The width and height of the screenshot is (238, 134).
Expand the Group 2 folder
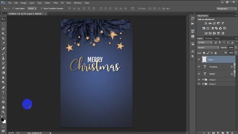pos(203,80)
